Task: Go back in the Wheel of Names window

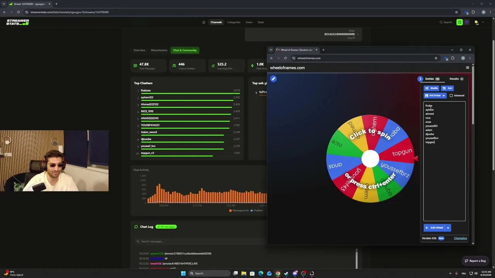Action: pos(271,58)
